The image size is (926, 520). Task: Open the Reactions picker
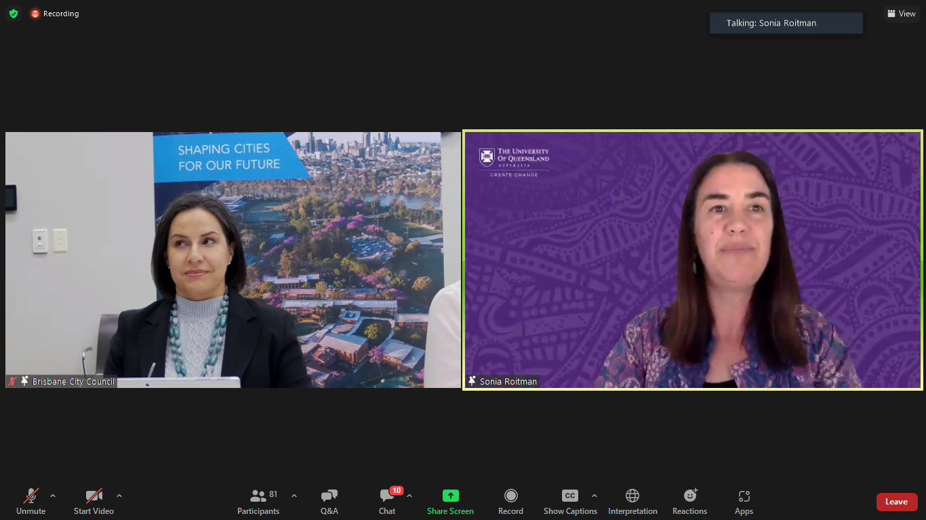point(689,502)
